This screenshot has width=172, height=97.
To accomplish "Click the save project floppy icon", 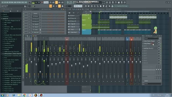I will [119, 2].
